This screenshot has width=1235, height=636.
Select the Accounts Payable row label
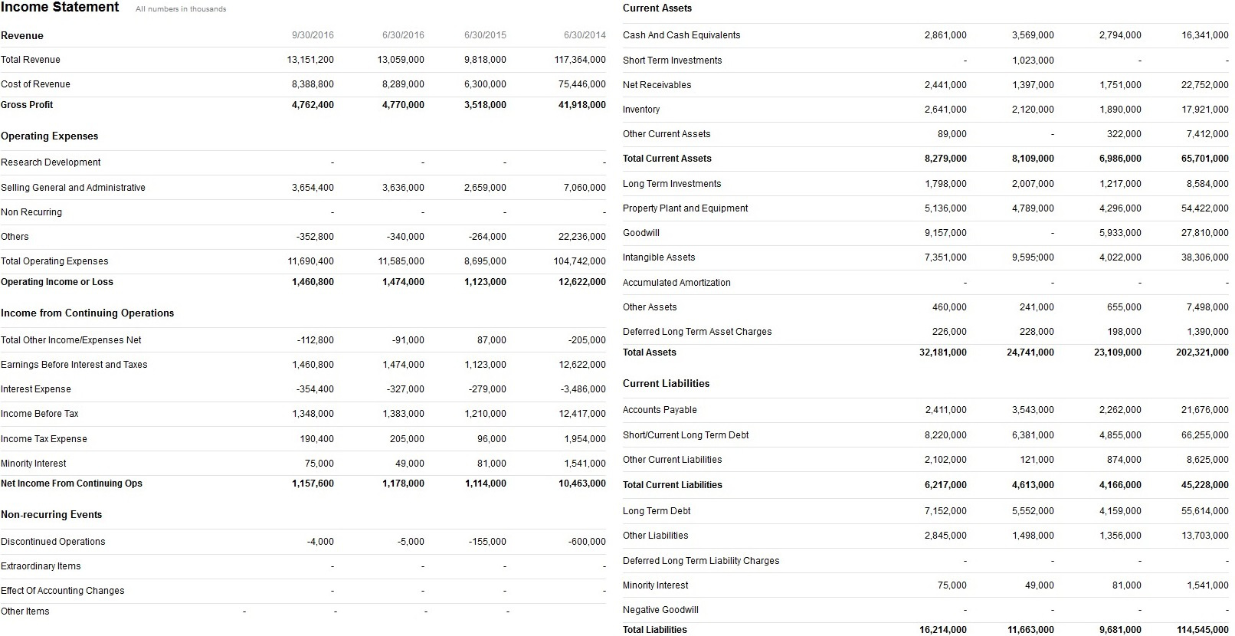(x=660, y=410)
